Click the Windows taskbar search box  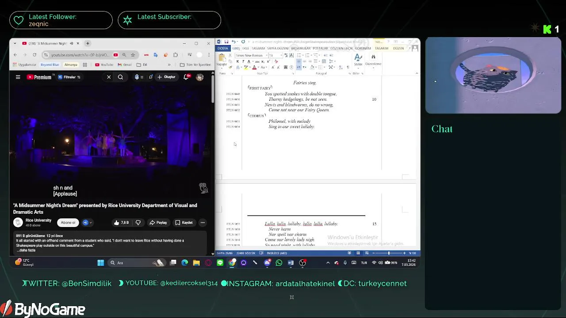pyautogui.click(x=138, y=263)
